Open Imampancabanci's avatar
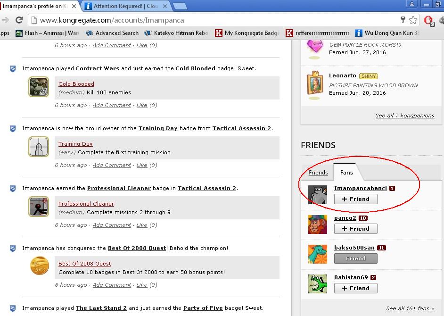The height and width of the screenshot is (316, 444). [317, 195]
